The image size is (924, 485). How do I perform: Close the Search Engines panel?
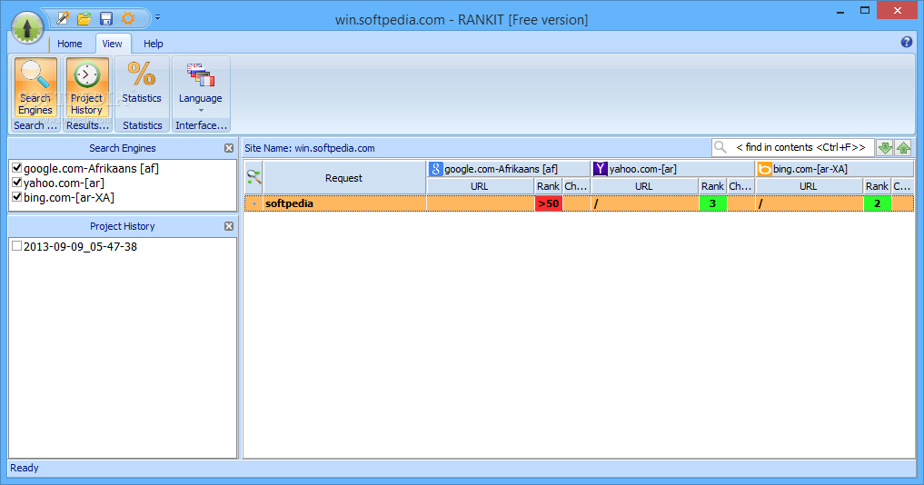(229, 148)
